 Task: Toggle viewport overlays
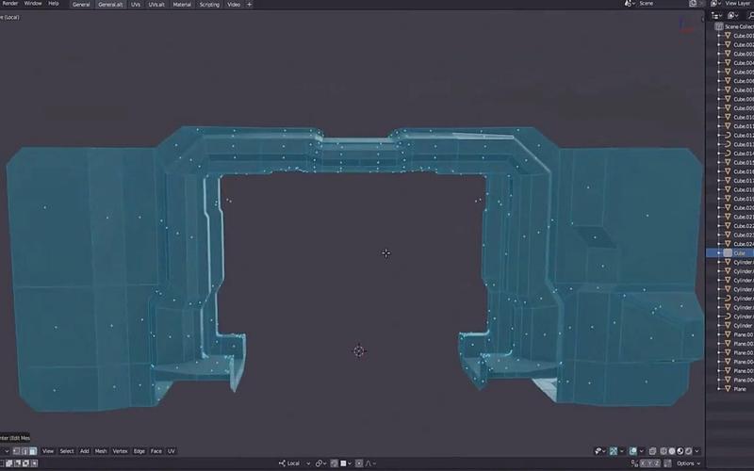633,451
